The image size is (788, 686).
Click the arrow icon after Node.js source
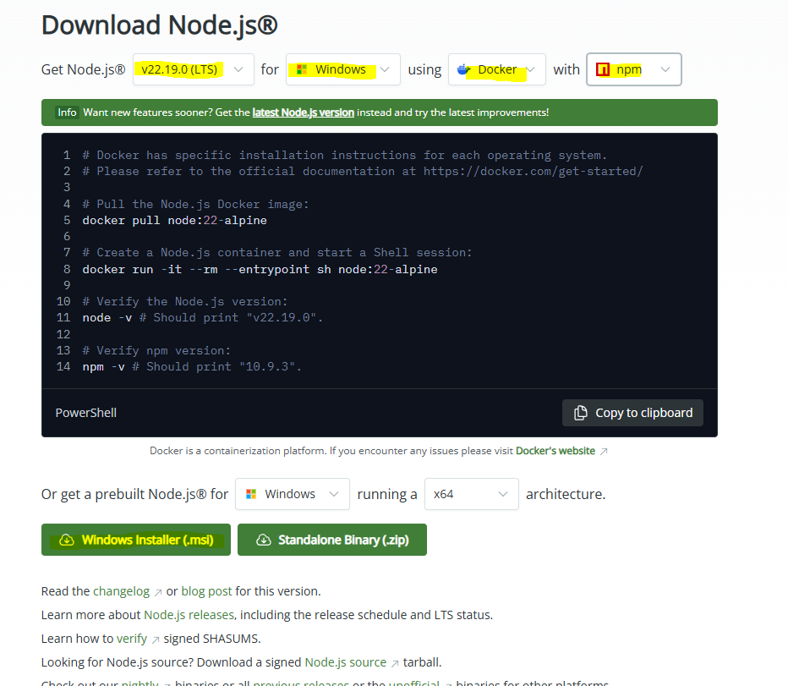(x=395, y=663)
